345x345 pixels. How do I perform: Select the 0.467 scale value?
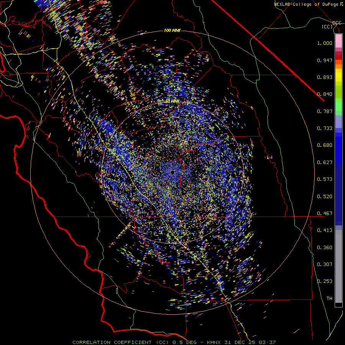coord(325,214)
